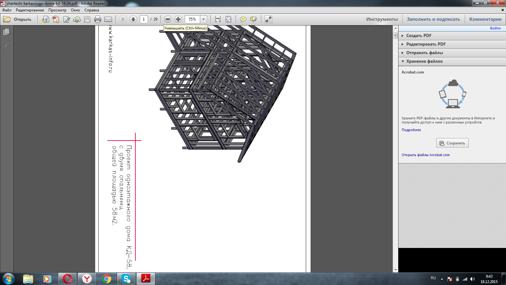Switch to read mode with the arrows icon
Screen dimensions: 506x285
point(268,19)
